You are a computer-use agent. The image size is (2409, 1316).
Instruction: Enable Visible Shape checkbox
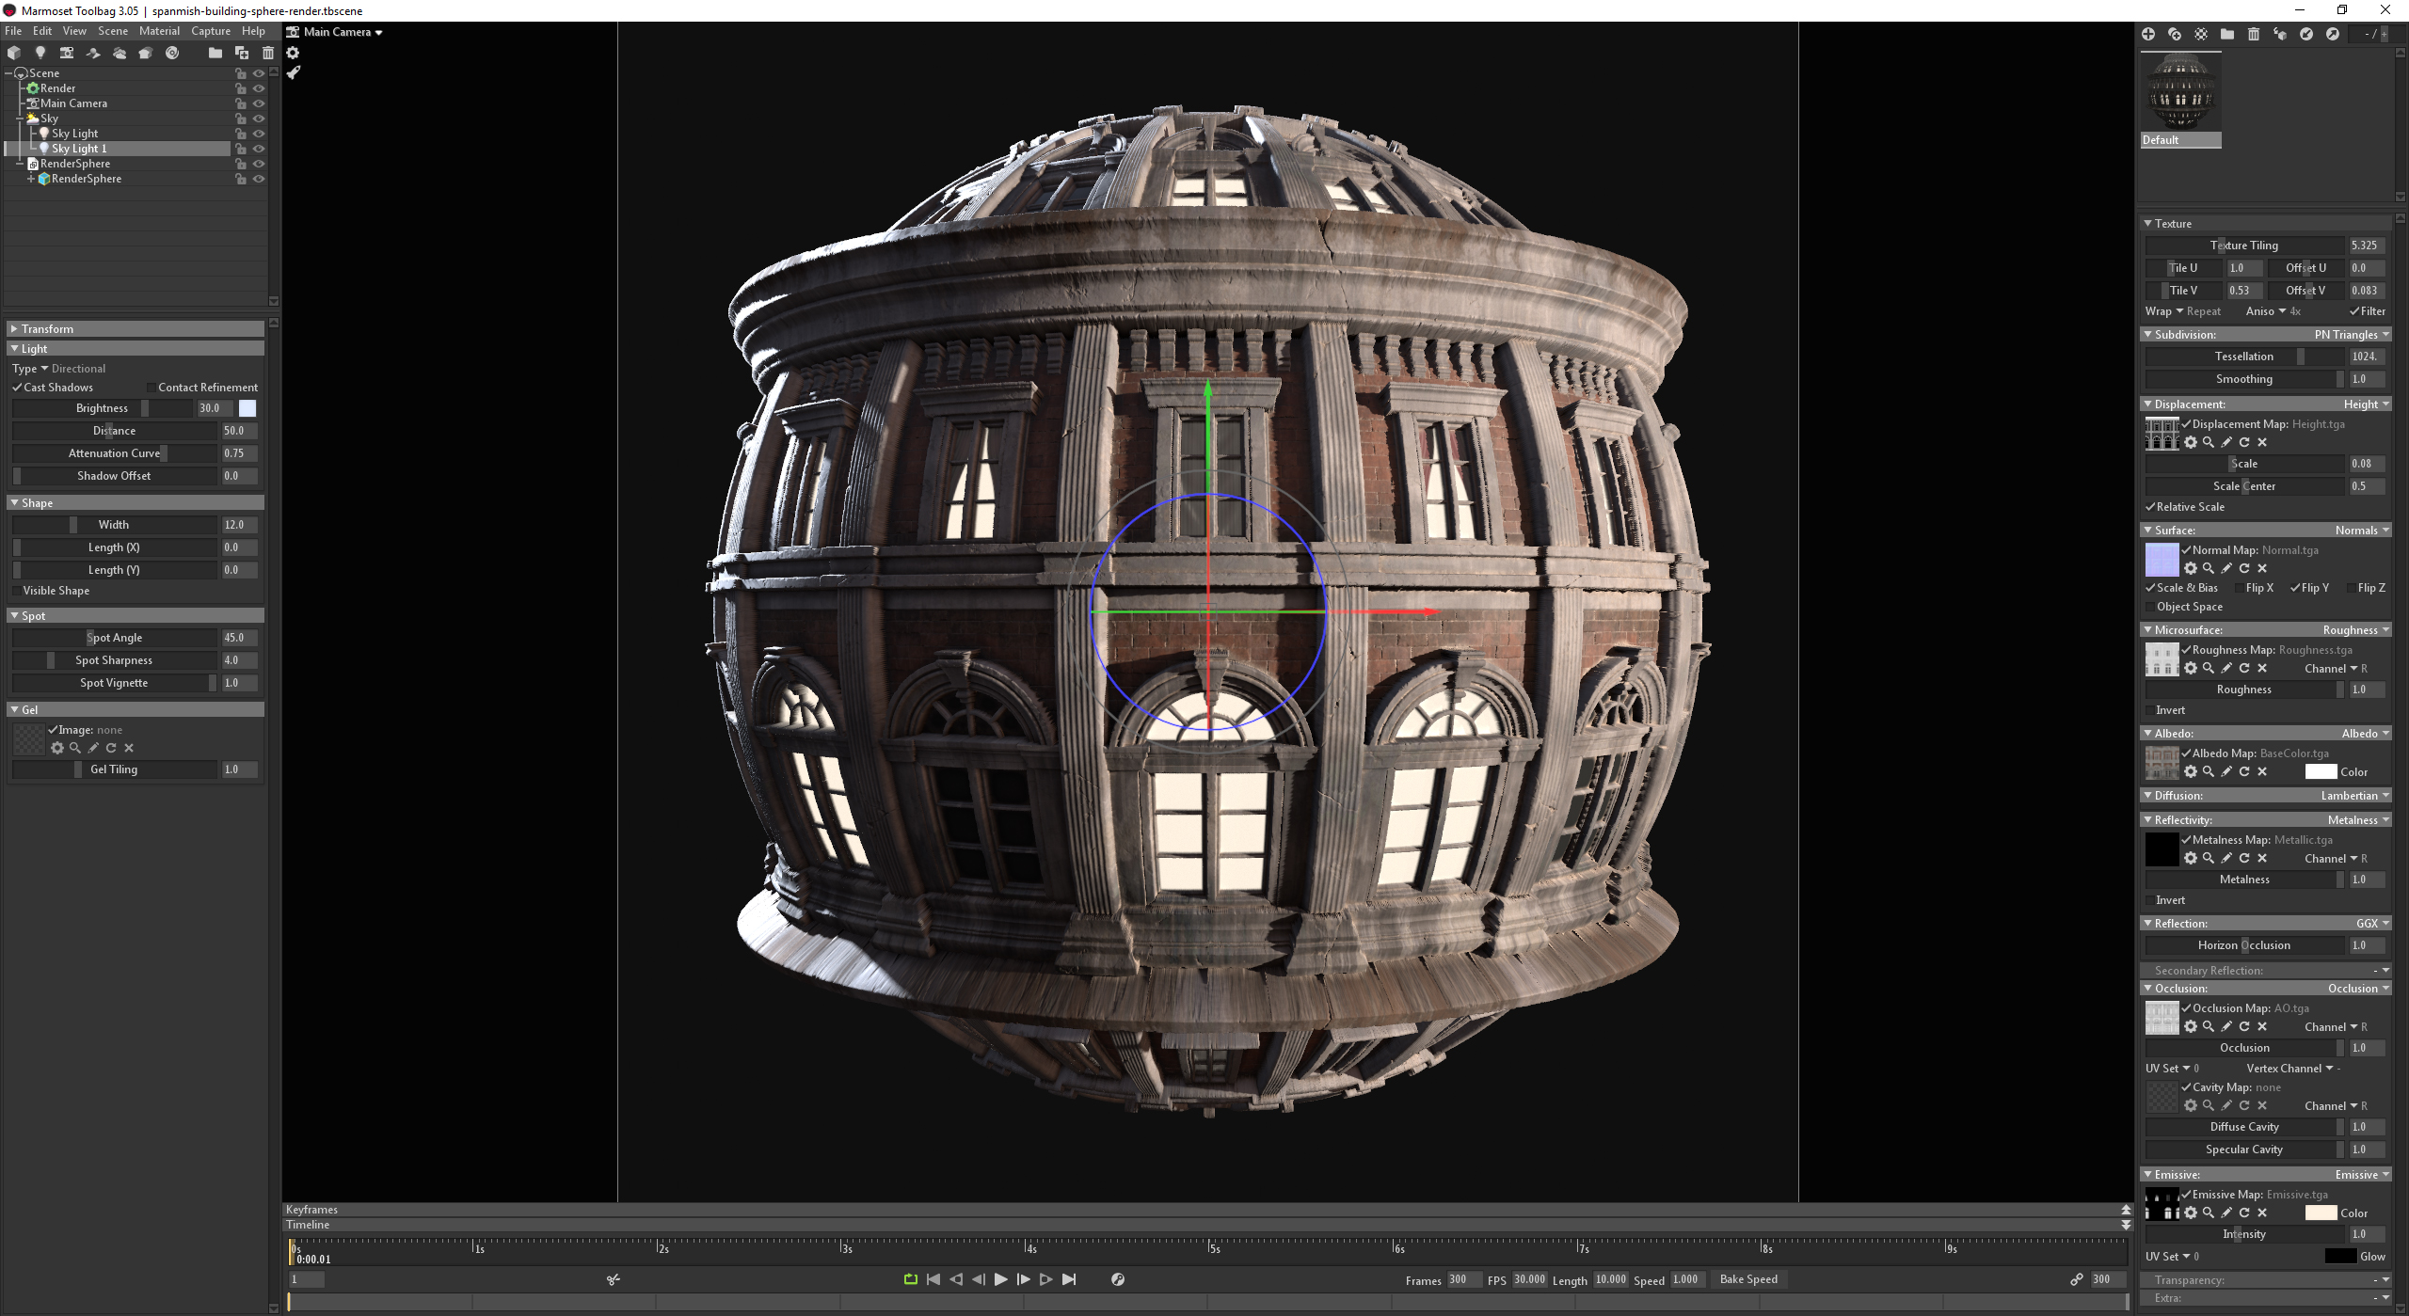(x=17, y=591)
